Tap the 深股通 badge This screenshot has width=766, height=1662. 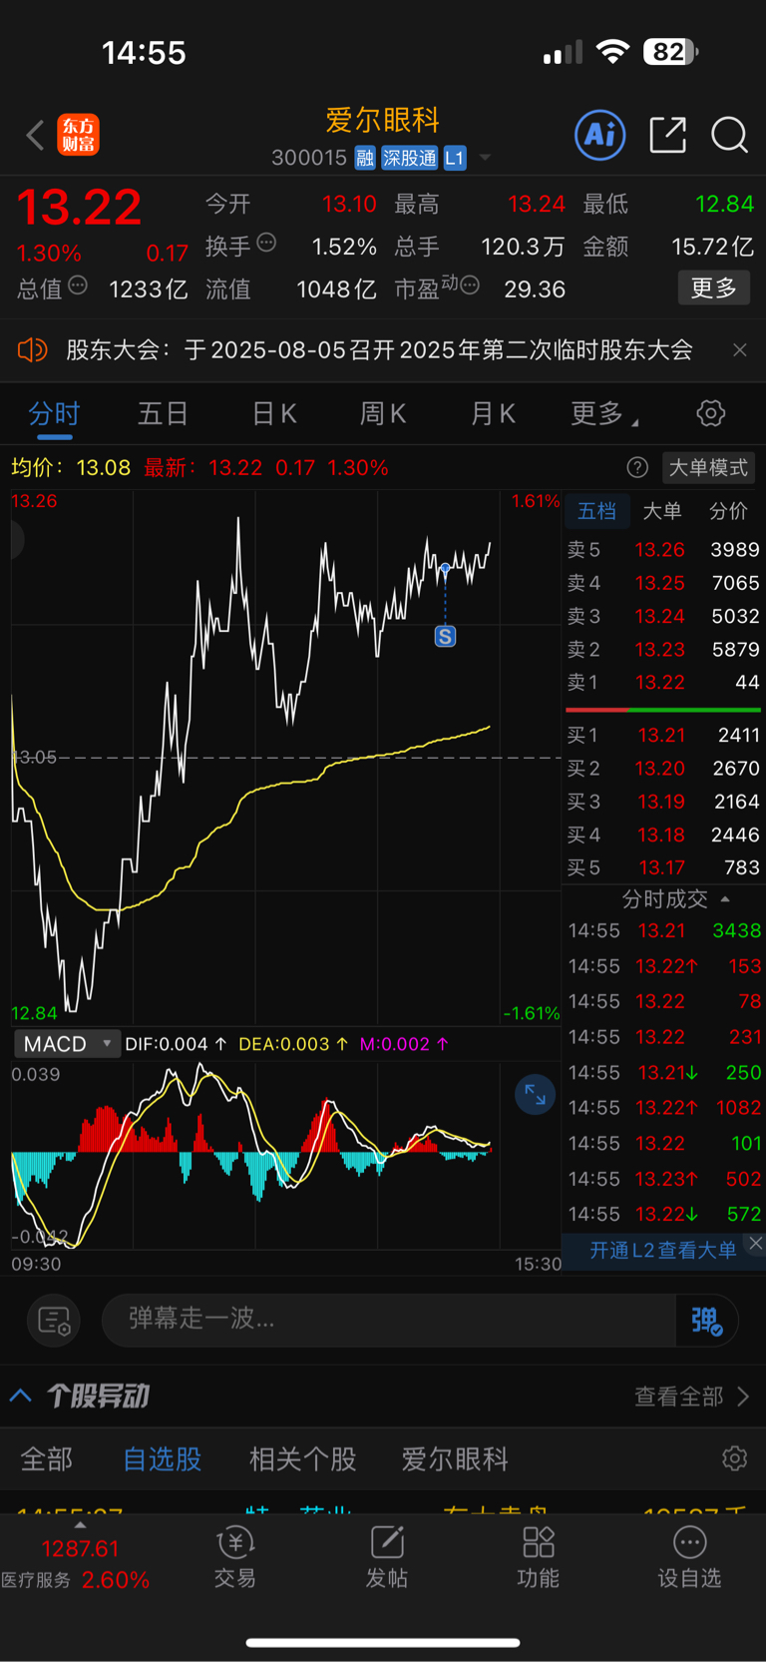(x=410, y=158)
